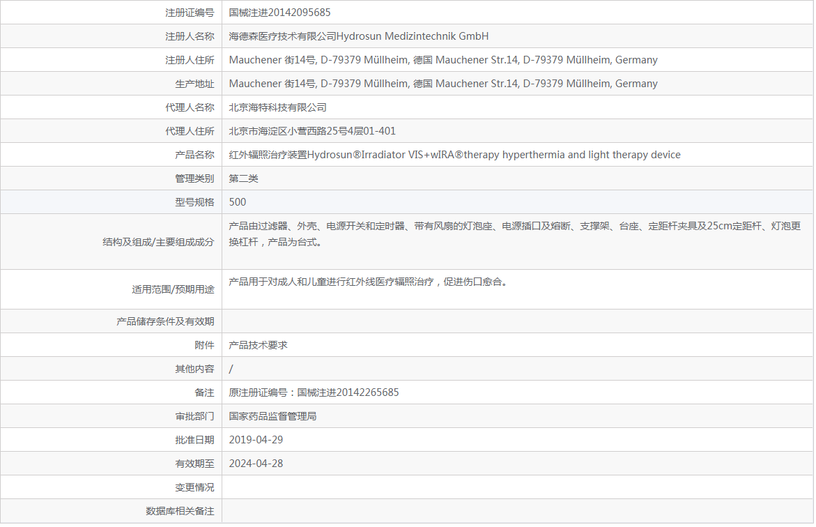Open the 产品技术要求 attachment text
Screen dimensions: 816x527
point(258,345)
